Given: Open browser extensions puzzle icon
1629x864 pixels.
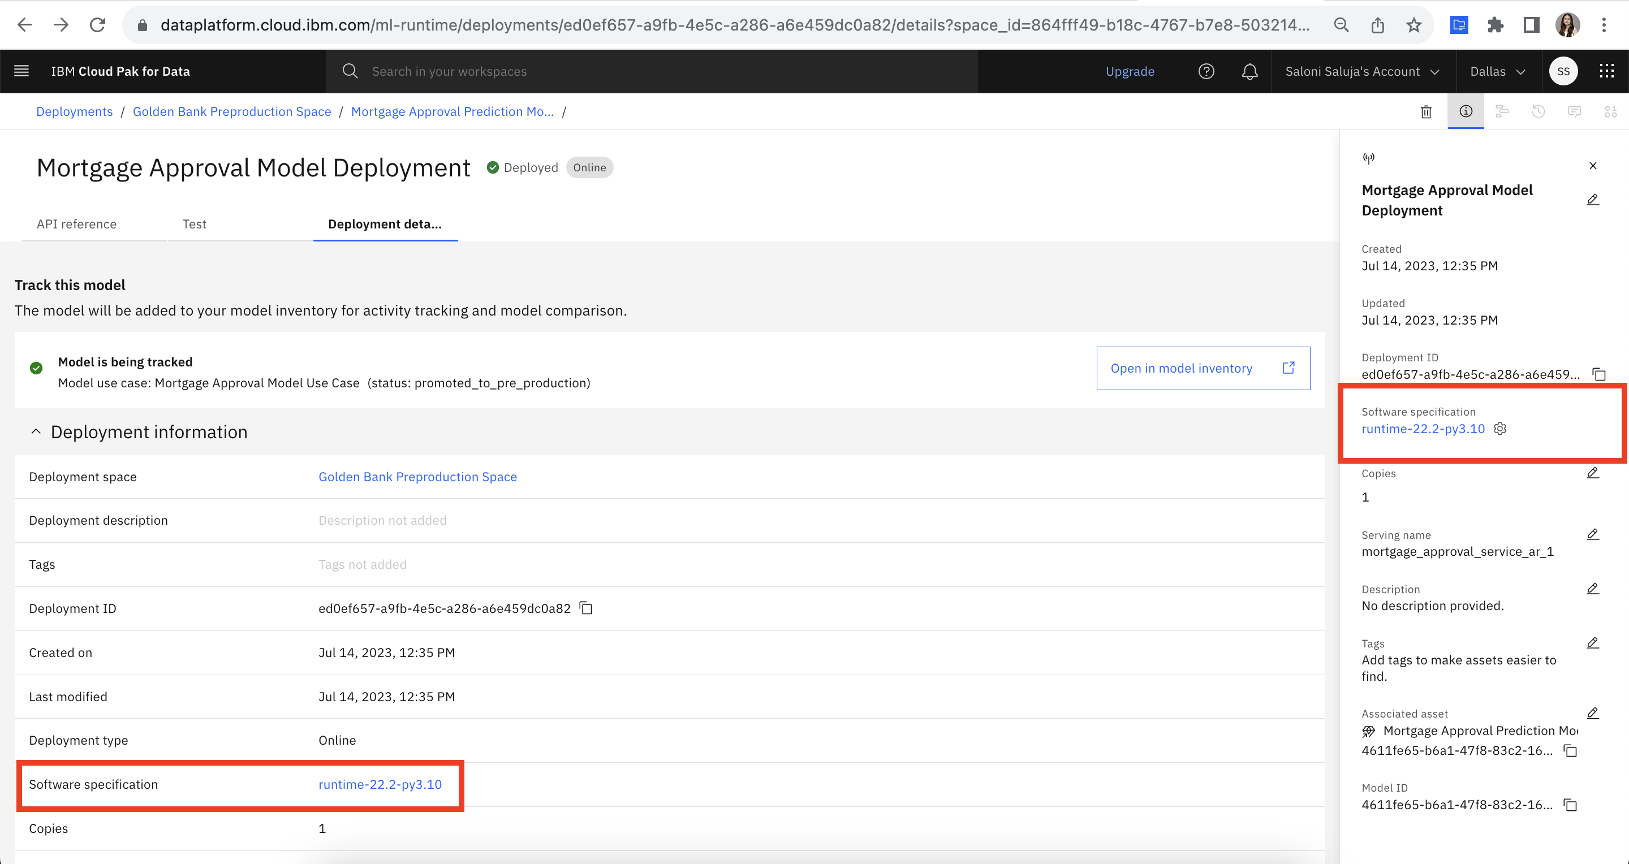Looking at the screenshot, I should (x=1495, y=25).
